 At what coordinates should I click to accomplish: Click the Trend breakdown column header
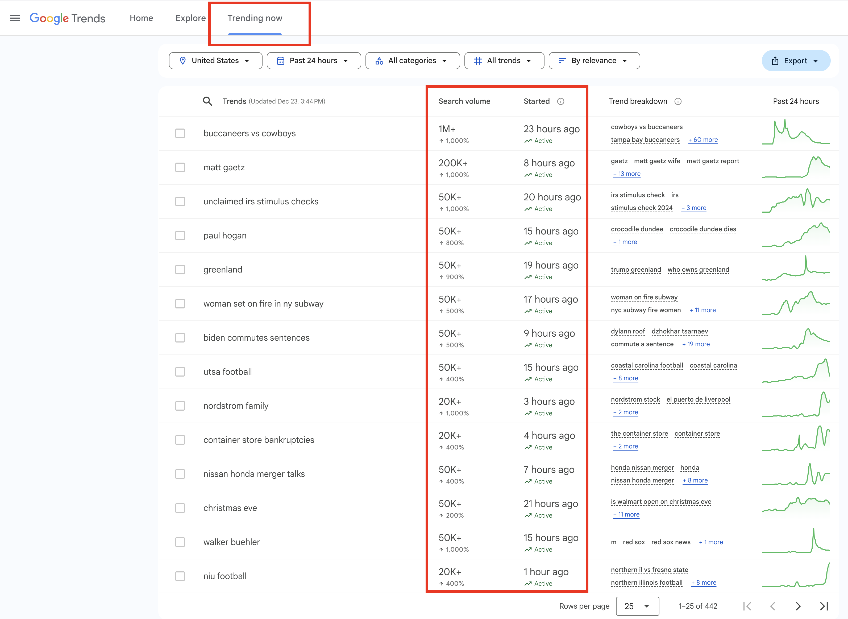638,101
